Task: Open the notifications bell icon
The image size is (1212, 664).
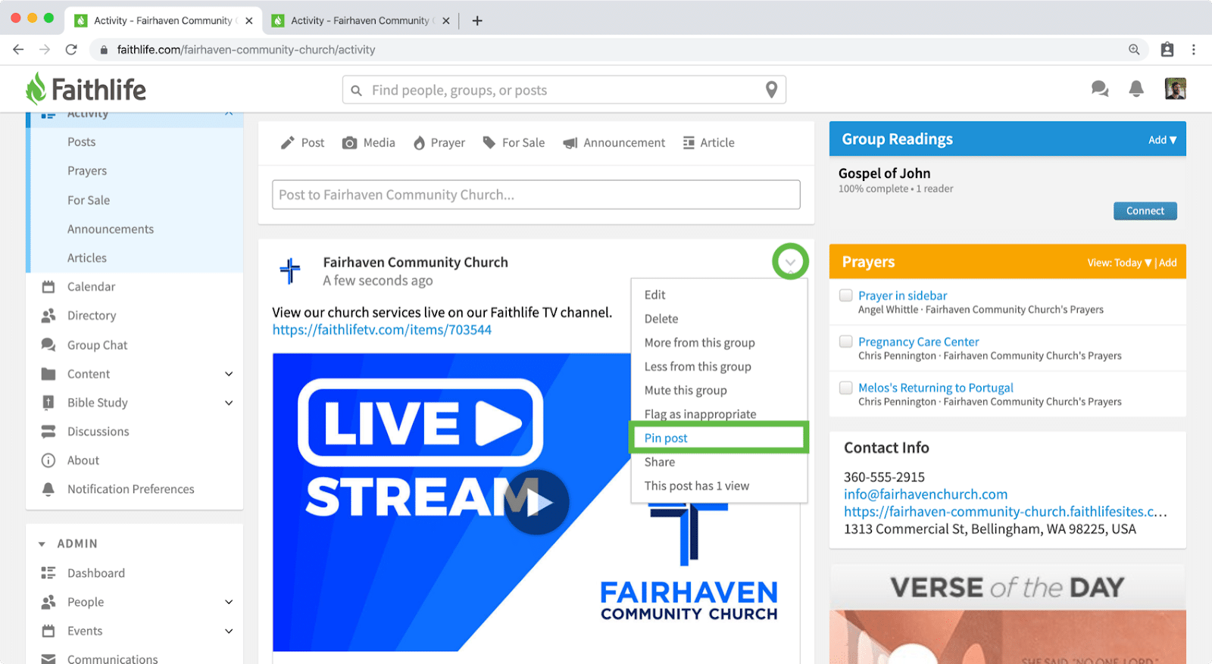Action: point(1136,89)
